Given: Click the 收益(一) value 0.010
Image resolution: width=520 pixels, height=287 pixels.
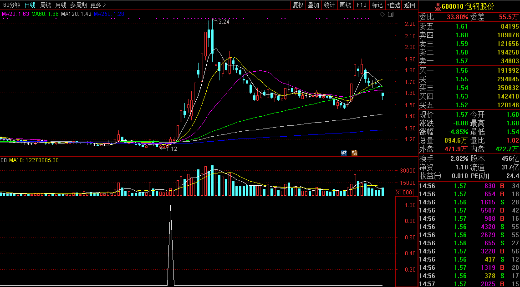Looking at the screenshot, I should tap(460, 176).
